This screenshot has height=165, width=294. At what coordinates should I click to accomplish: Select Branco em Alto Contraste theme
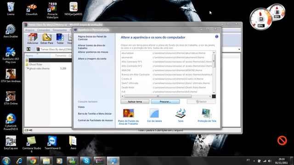(x=166, y=75)
